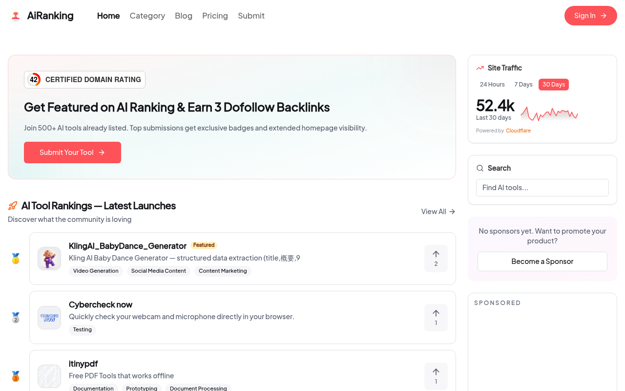Select the Social Media Content tag
Image resolution: width=625 pixels, height=391 pixels.
(159, 271)
